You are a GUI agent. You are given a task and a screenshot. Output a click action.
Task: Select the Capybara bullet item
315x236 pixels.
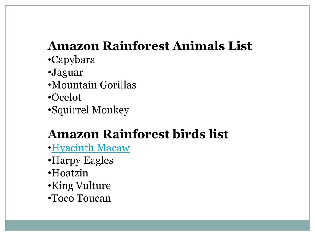[71, 60]
